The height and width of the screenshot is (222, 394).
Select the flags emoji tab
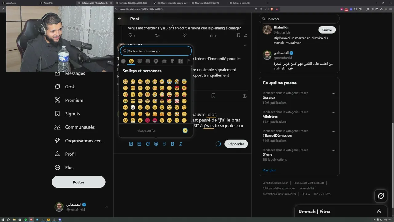point(189,61)
